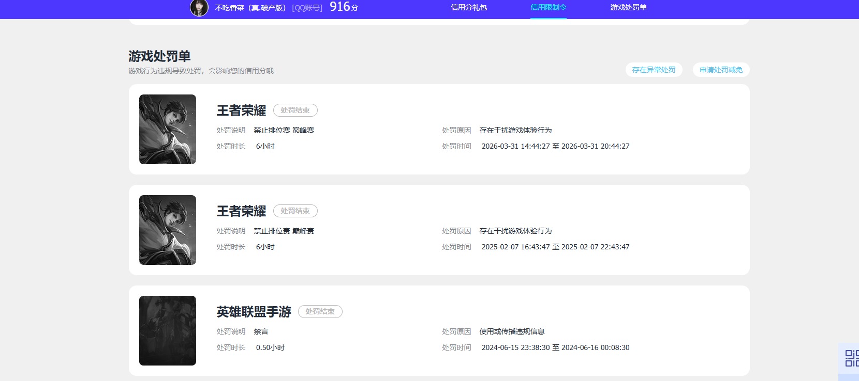Click the reason 使用或传播违规信息
Screen dimensions: 859x381
(x=512, y=331)
